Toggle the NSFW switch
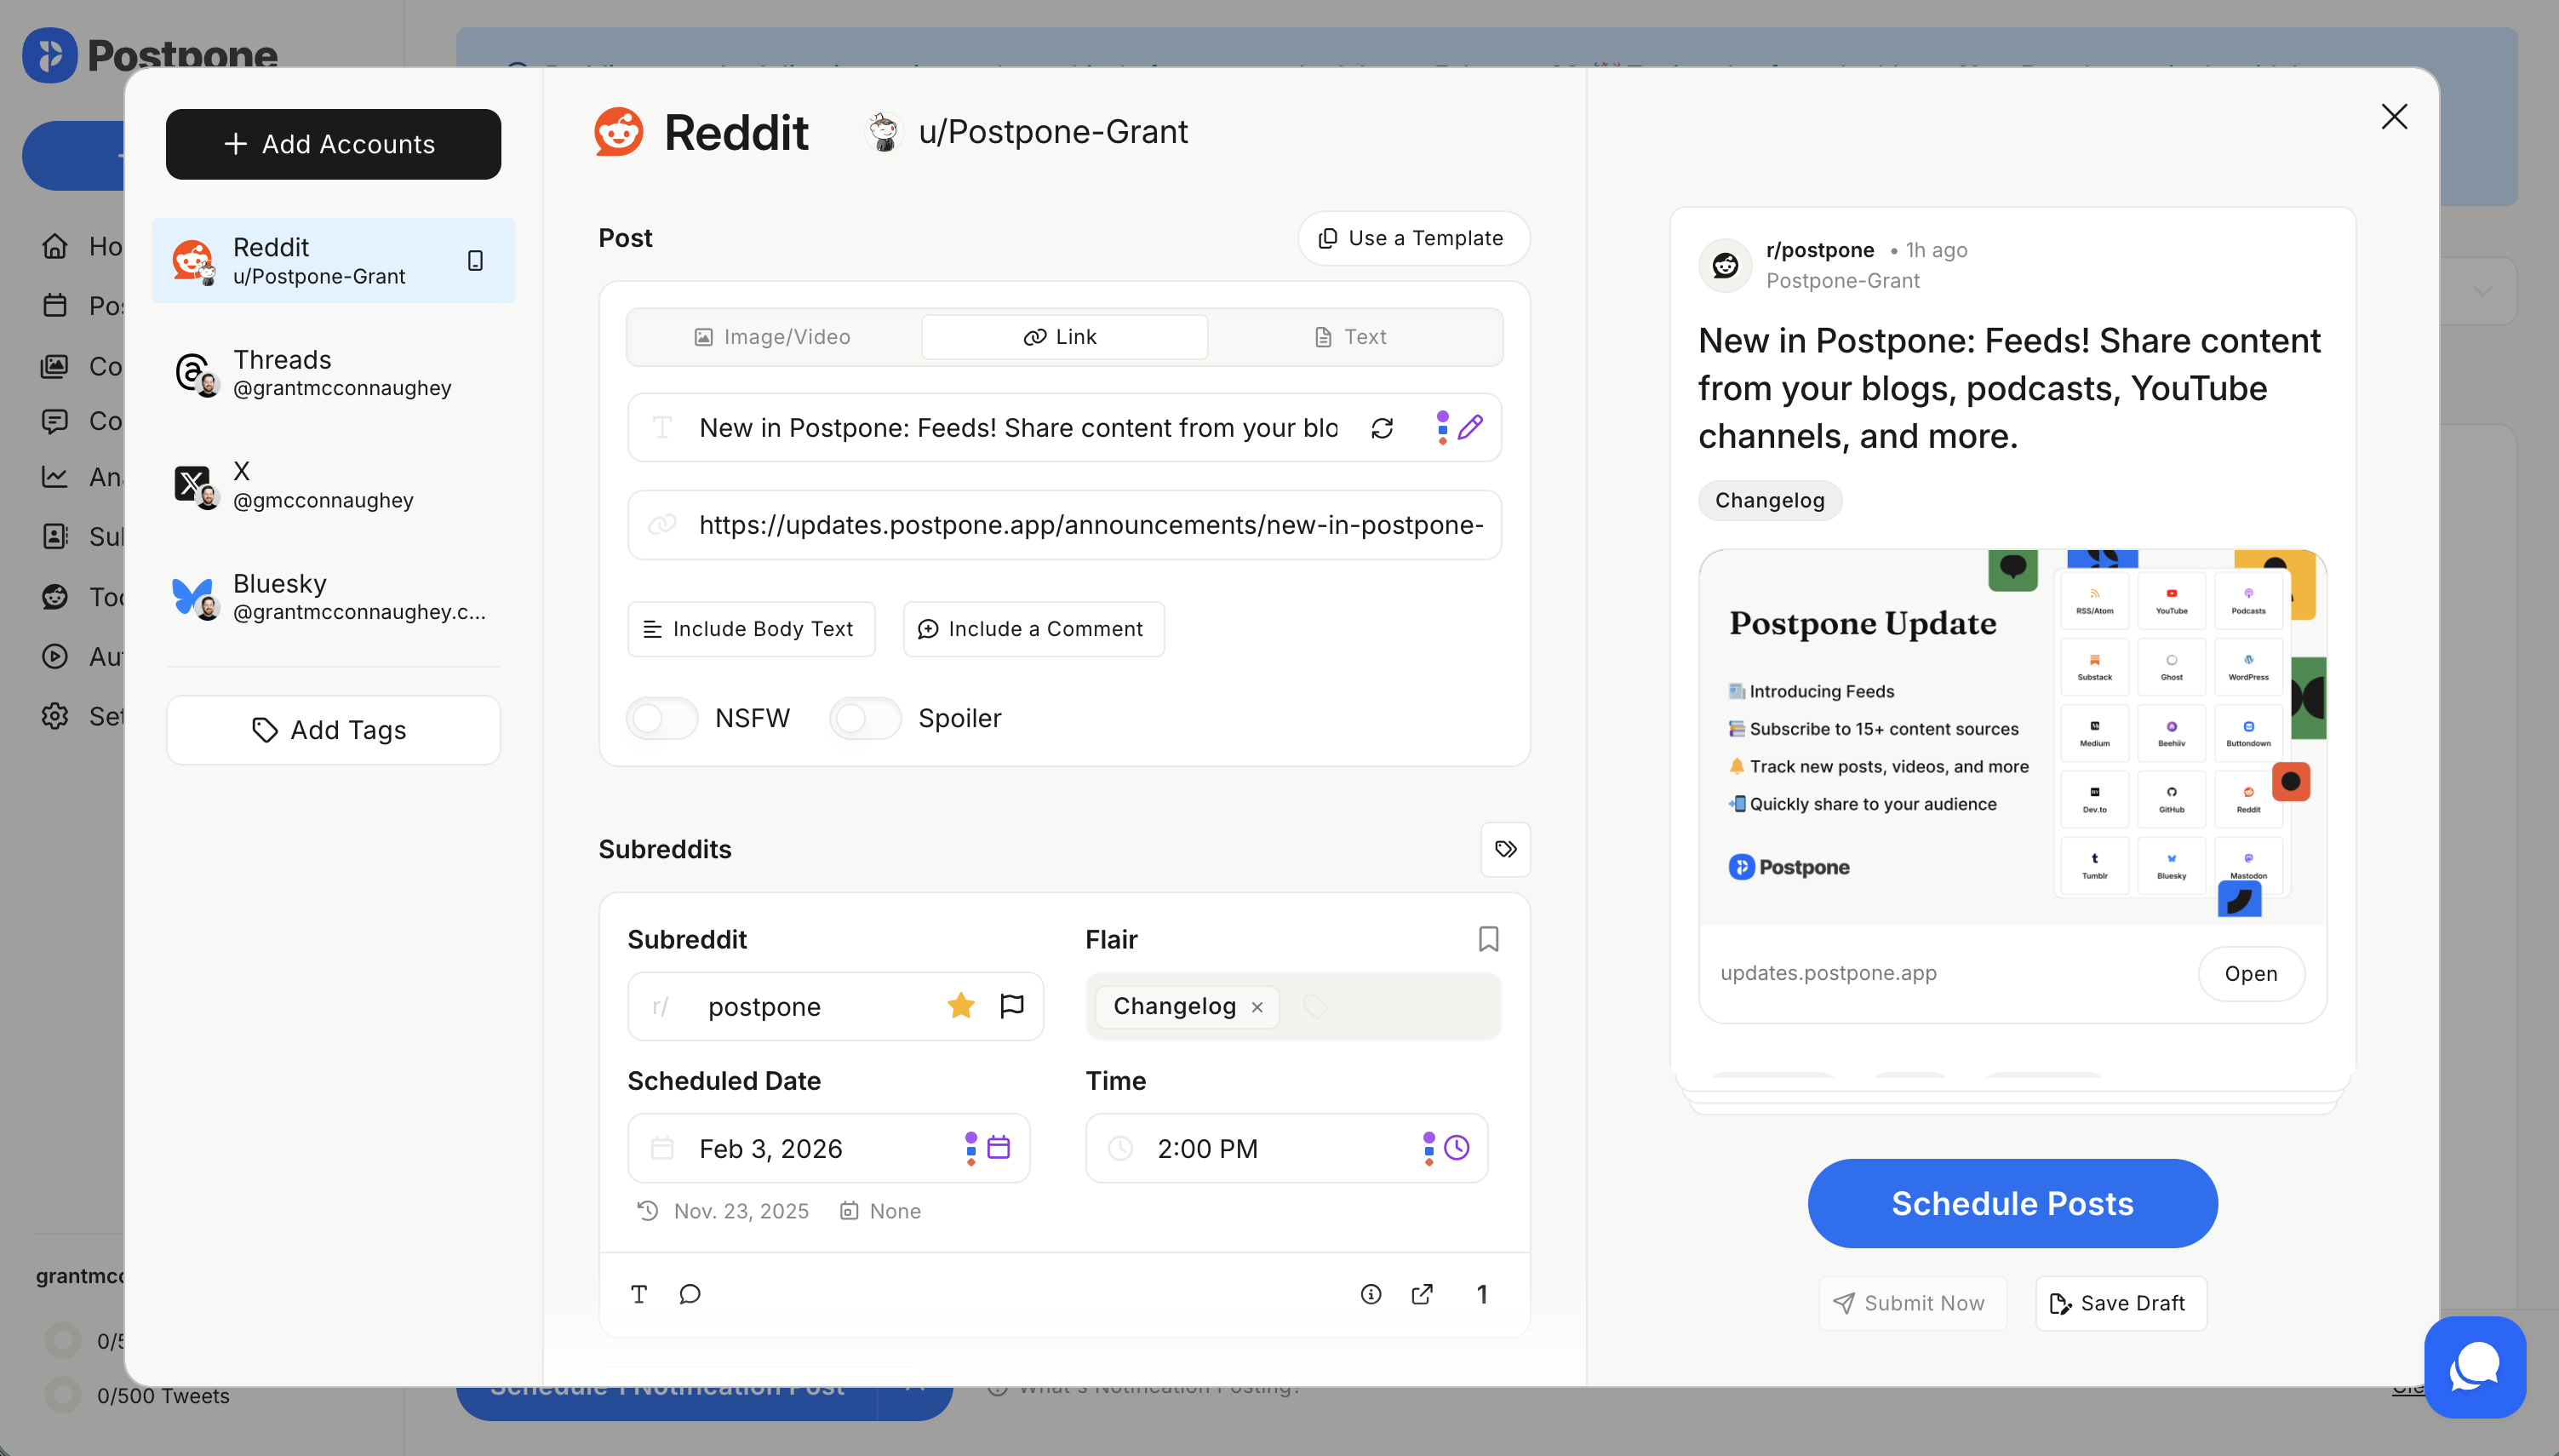The image size is (2559, 1456). point(661,718)
